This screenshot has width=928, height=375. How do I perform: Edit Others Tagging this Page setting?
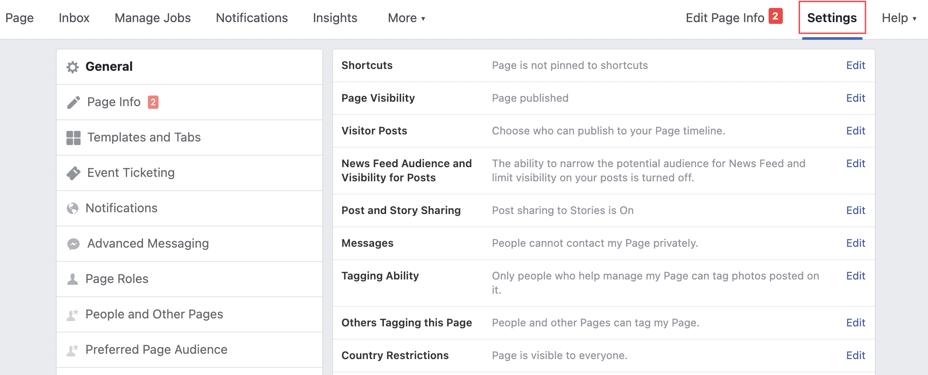click(855, 323)
